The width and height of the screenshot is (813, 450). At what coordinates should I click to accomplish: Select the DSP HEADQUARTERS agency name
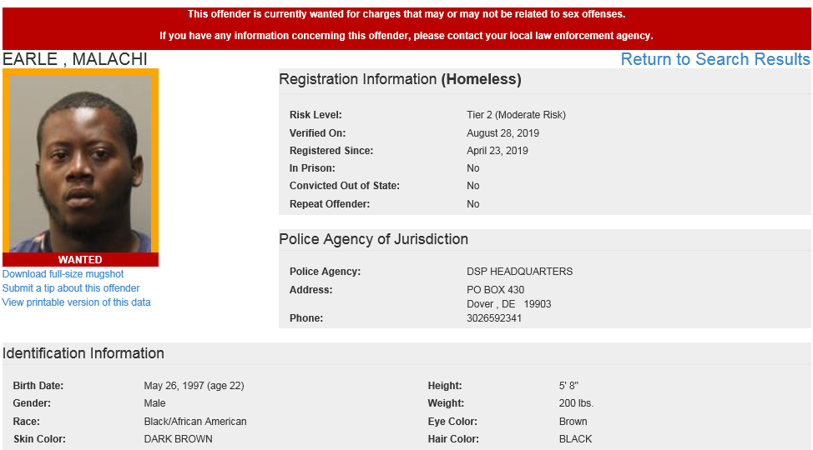click(x=519, y=272)
